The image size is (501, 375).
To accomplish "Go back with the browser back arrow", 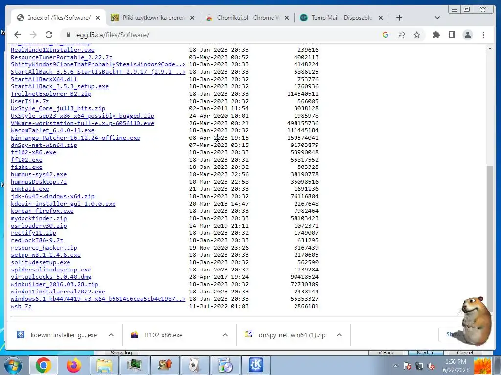I will click(18, 35).
